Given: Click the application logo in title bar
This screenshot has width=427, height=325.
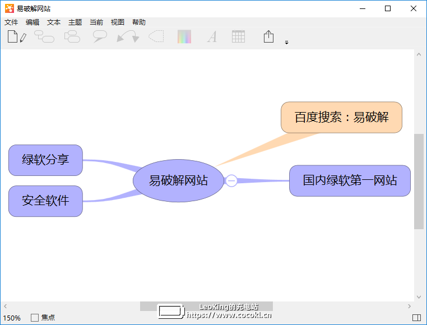Looking at the screenshot, I should click(x=10, y=8).
